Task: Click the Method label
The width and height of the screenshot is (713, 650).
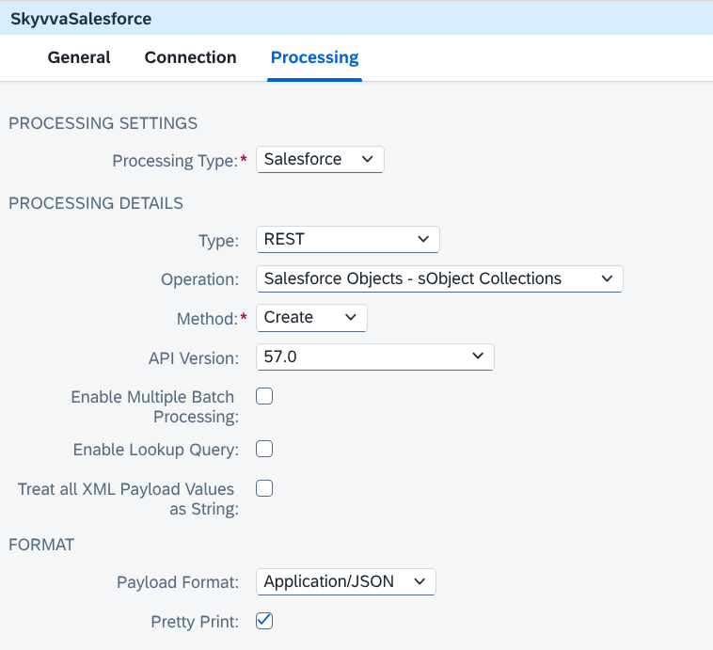Action: [x=207, y=319]
